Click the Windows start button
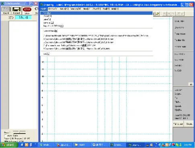 pos(9,145)
